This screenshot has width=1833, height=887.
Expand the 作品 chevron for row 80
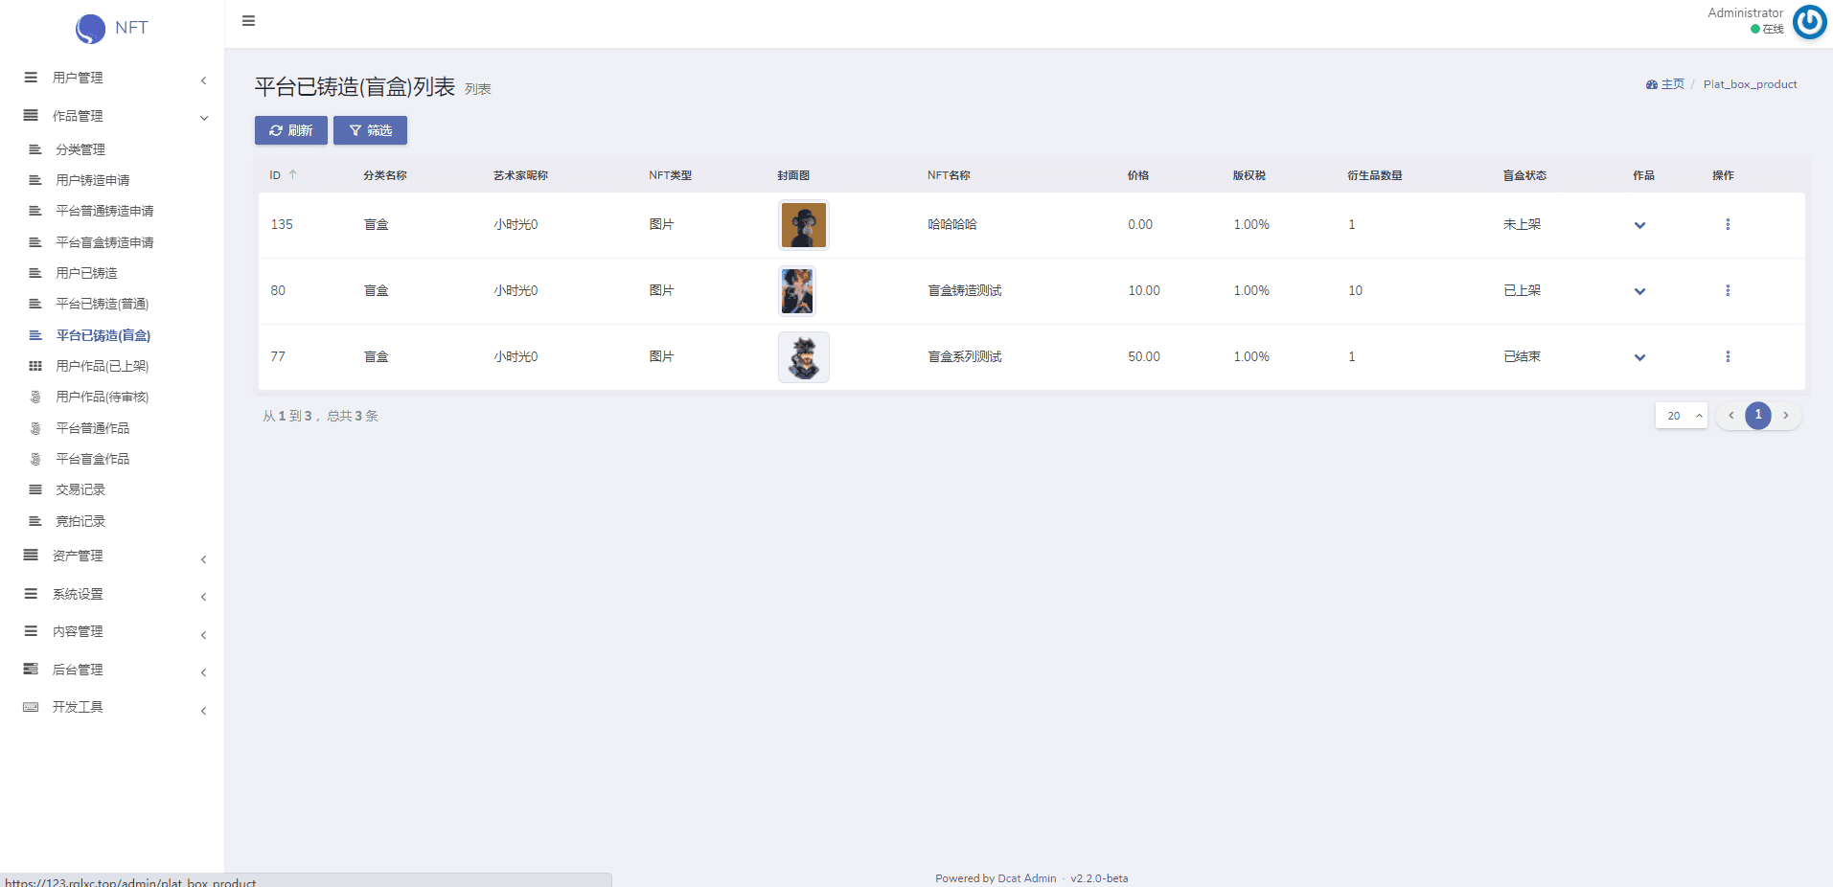click(1639, 291)
